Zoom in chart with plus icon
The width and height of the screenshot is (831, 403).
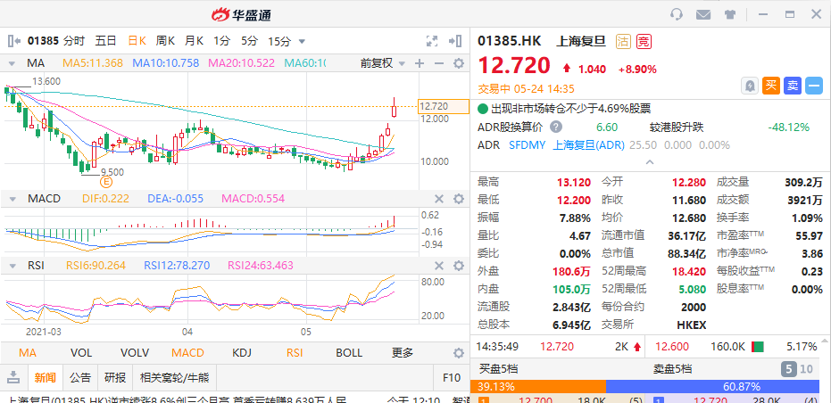tap(420, 63)
